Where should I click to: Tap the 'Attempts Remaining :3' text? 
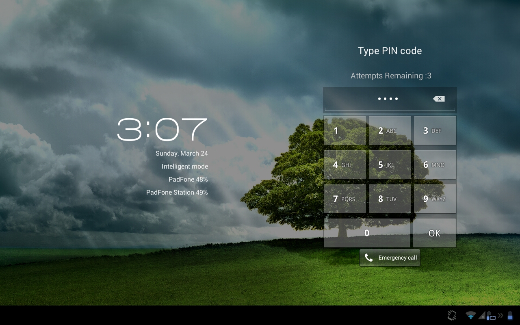tap(391, 76)
